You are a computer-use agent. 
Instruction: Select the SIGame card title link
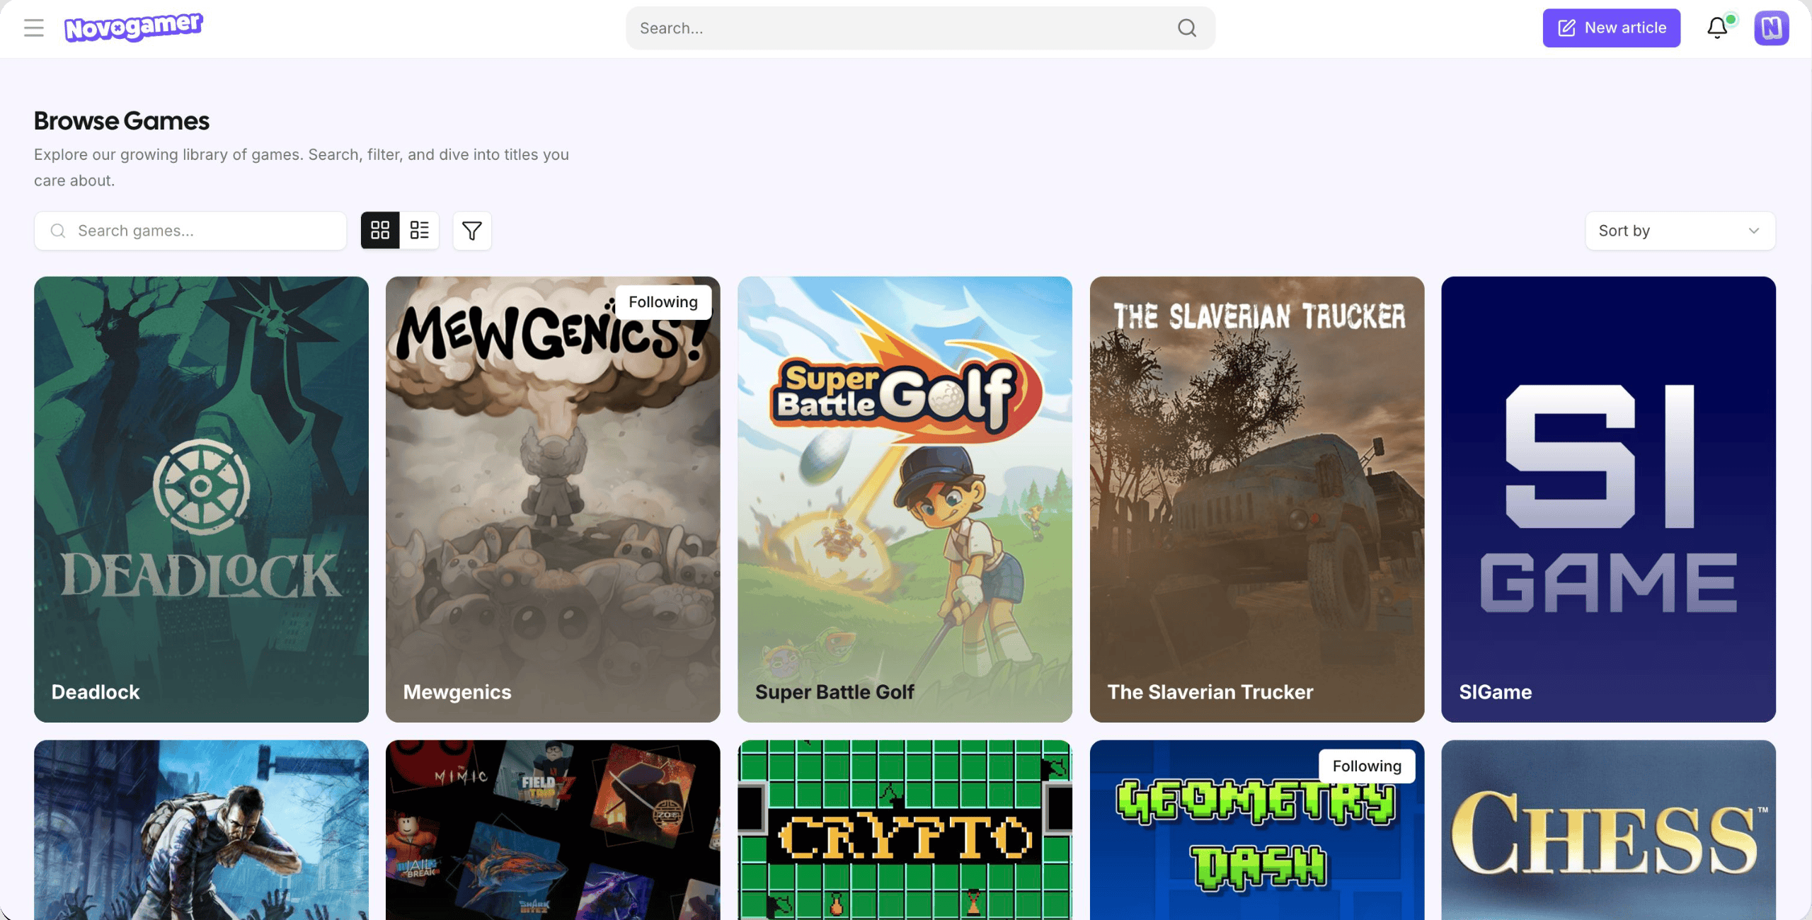coord(1495,692)
